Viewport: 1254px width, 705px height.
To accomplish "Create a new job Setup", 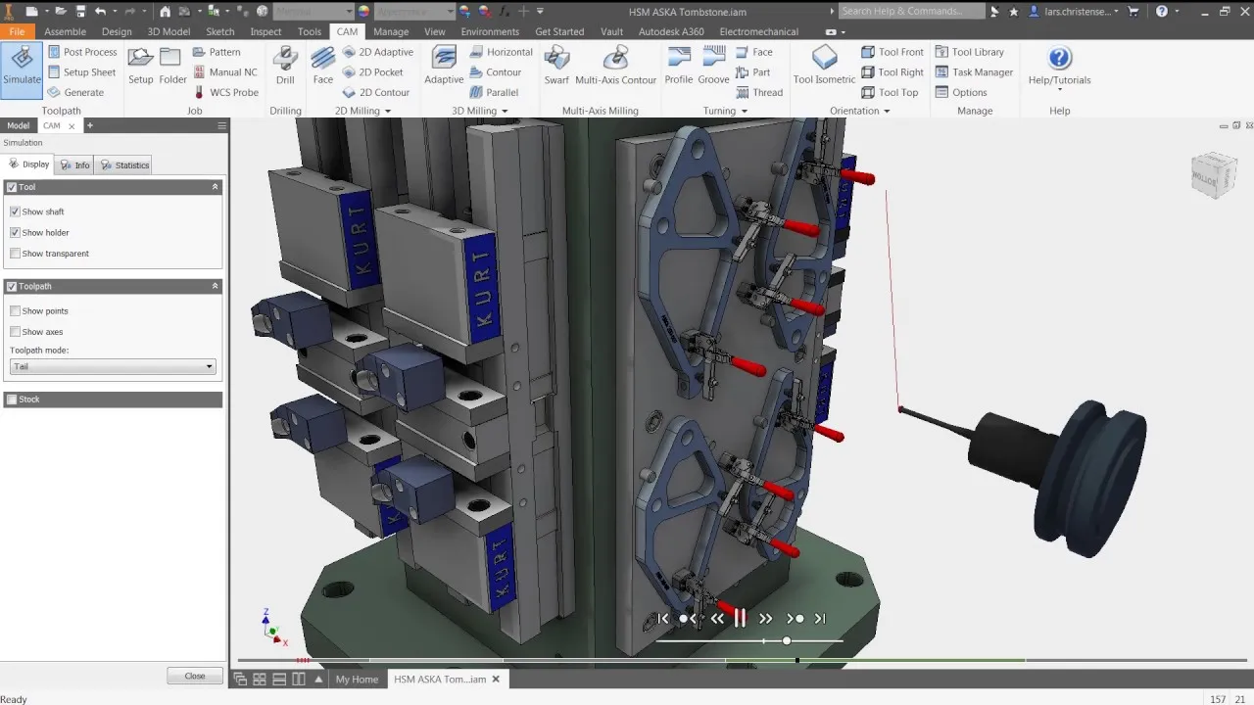I will (x=141, y=66).
